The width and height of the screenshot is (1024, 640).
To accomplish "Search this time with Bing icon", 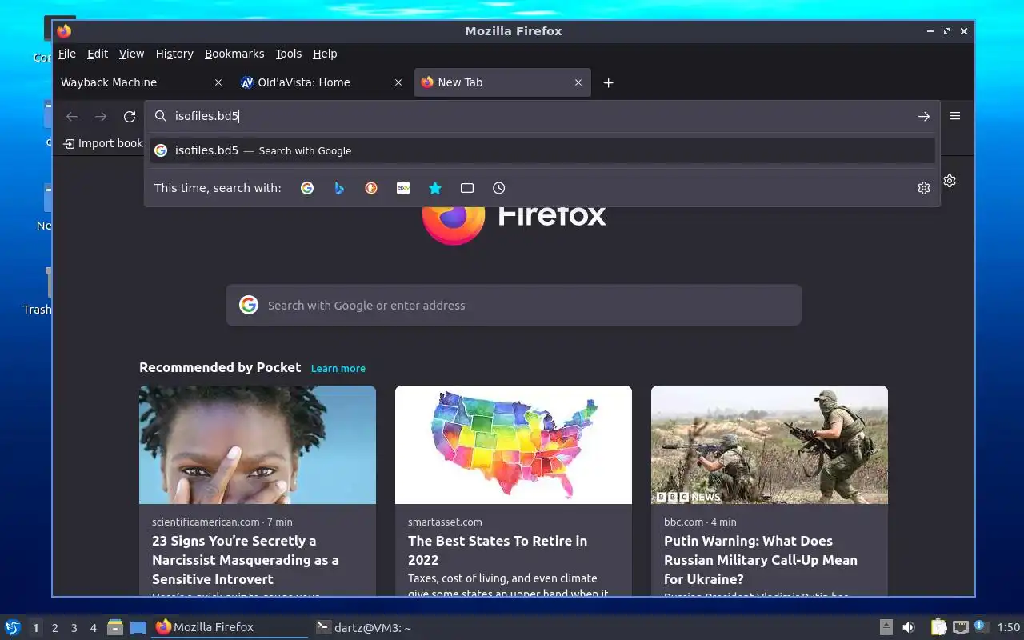I will coord(339,188).
